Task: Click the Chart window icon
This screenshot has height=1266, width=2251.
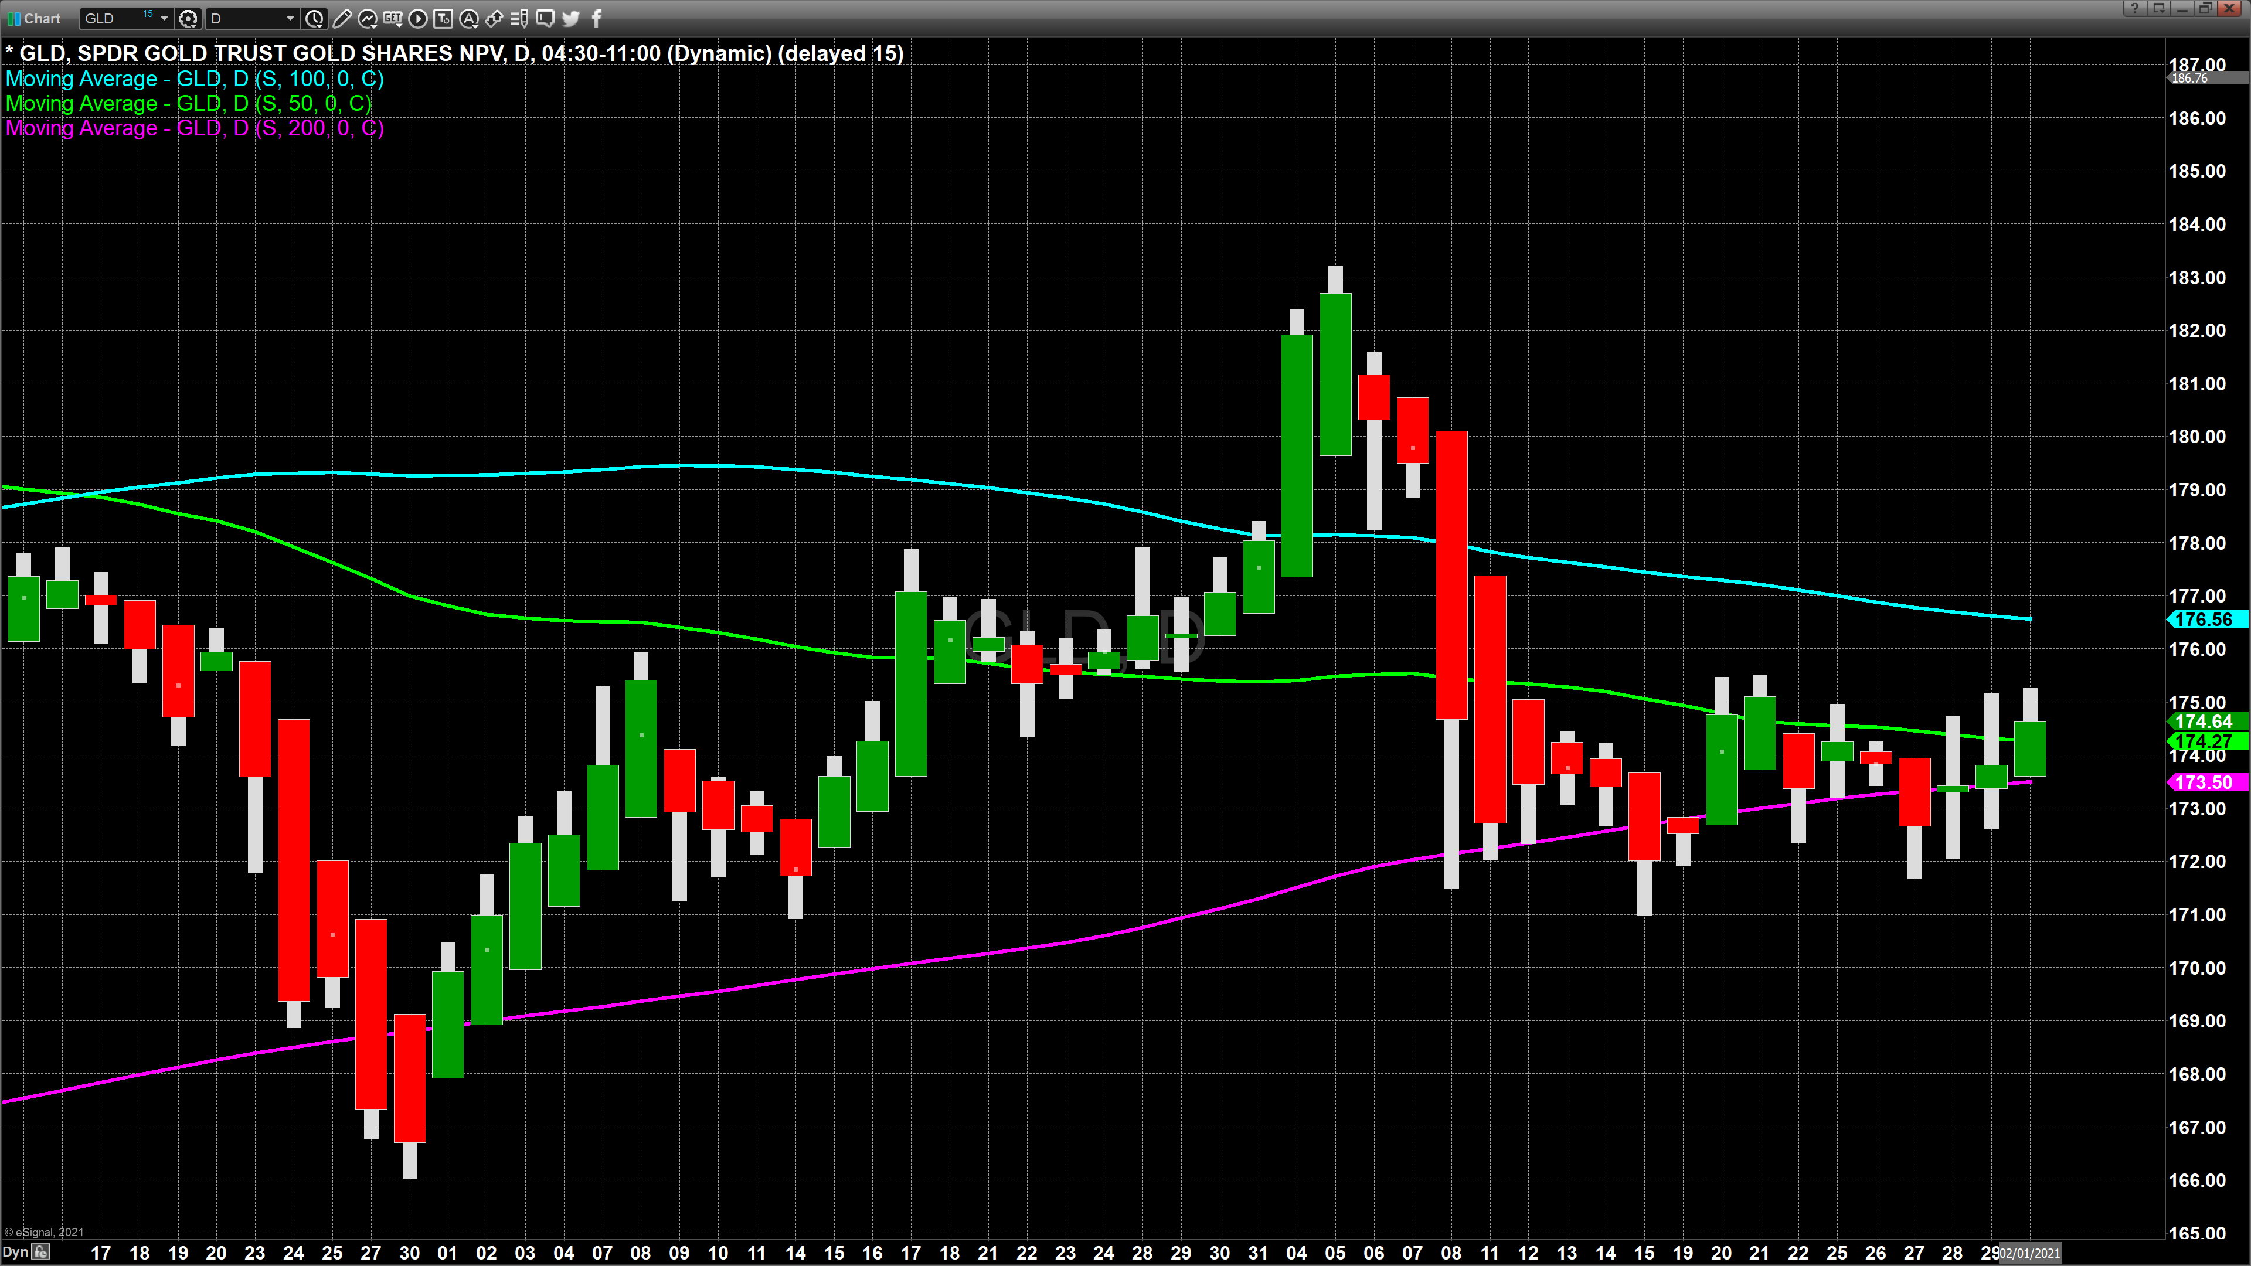Action: pos(13,18)
